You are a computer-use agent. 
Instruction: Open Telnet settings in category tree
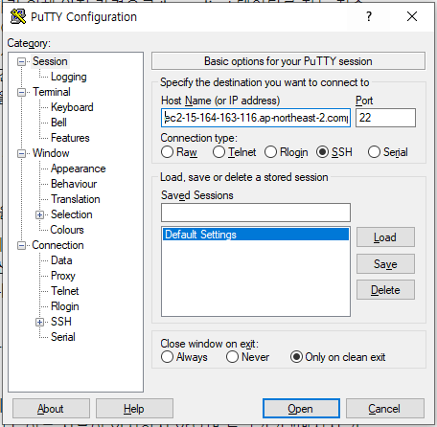pyautogui.click(x=65, y=291)
